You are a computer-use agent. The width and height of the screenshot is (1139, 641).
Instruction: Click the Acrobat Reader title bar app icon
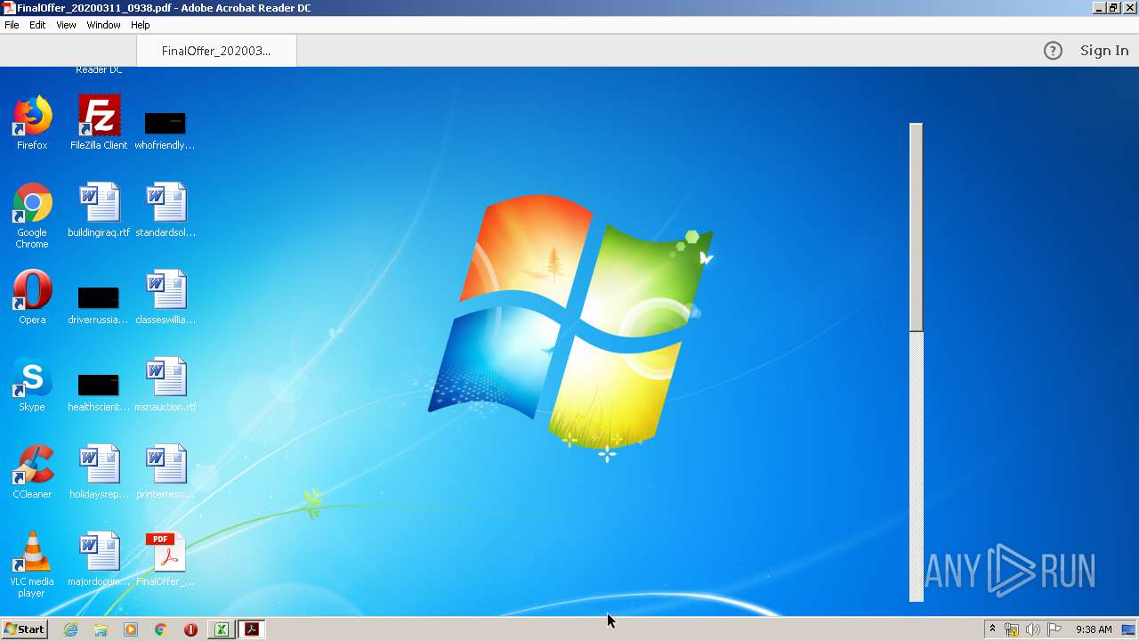[x=8, y=8]
